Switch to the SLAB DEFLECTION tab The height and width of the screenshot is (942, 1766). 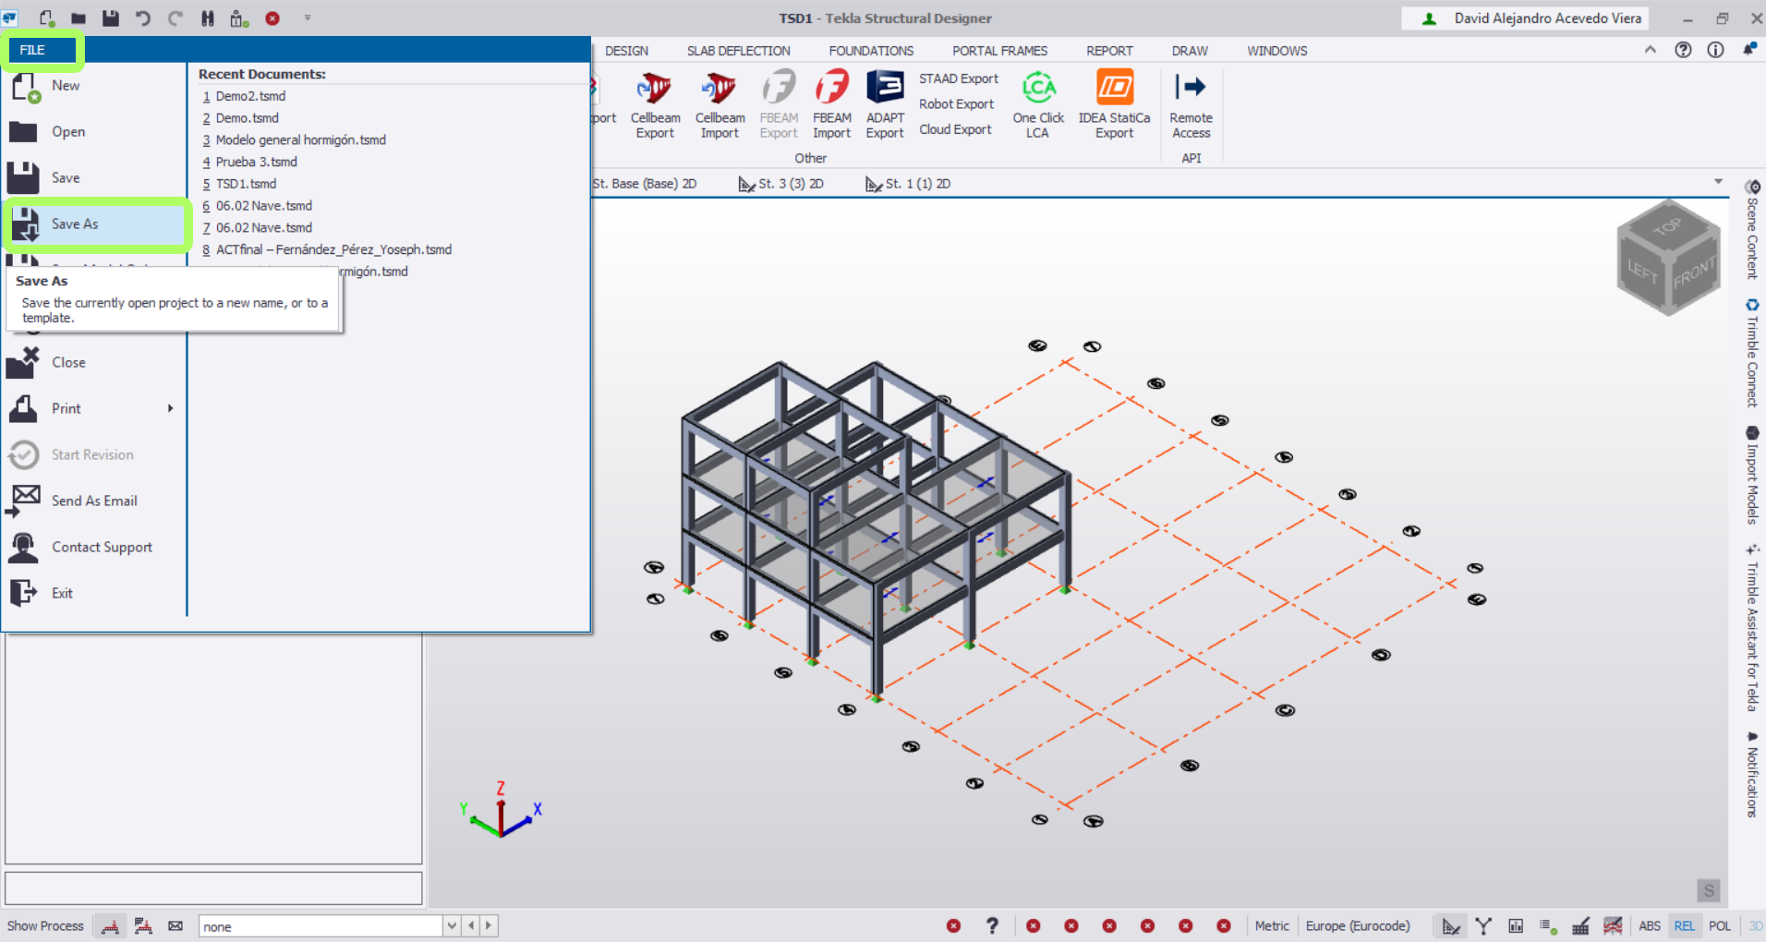739,51
